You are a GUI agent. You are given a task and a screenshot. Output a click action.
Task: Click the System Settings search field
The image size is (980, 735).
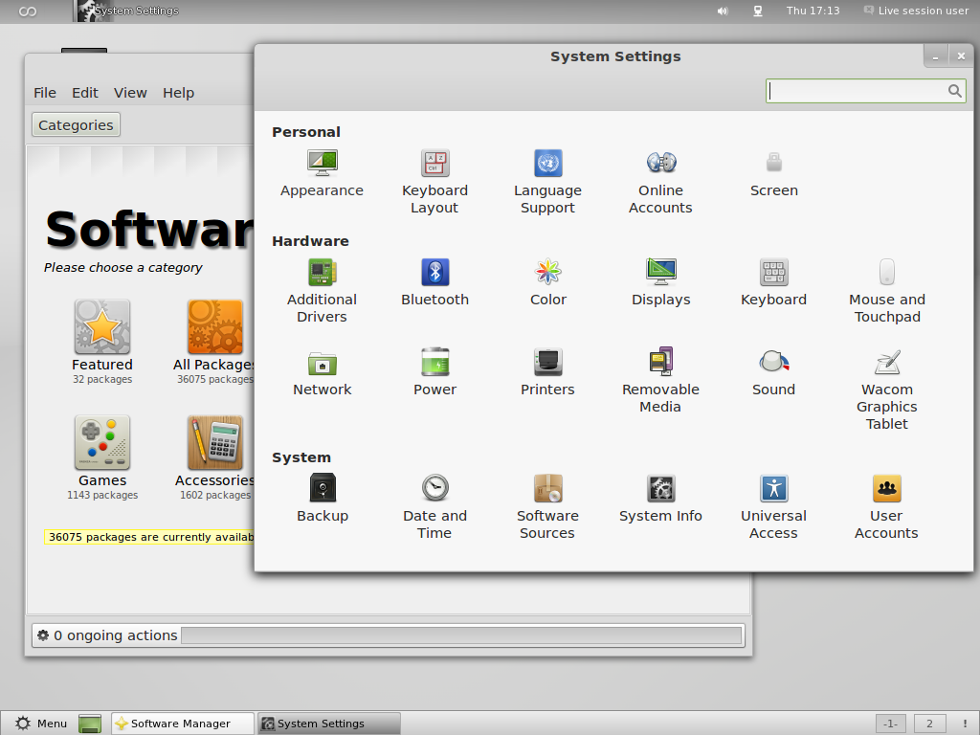coord(865,91)
